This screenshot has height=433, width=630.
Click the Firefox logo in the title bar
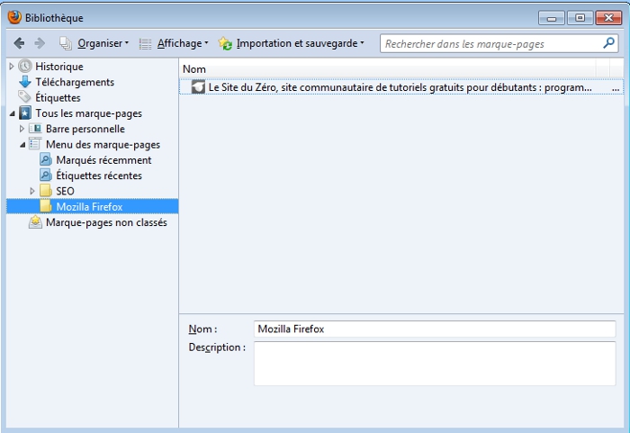(14, 17)
